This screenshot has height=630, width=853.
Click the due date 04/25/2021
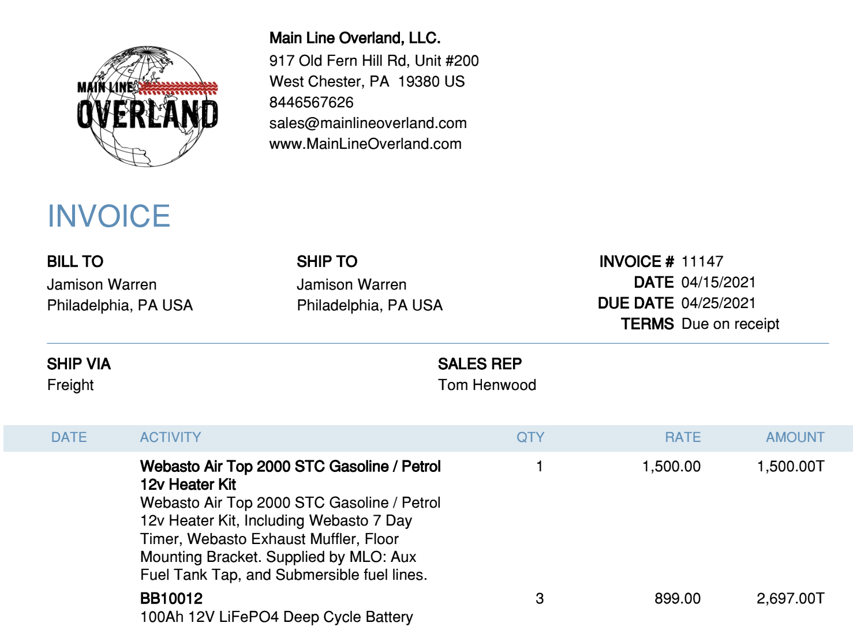(x=719, y=303)
